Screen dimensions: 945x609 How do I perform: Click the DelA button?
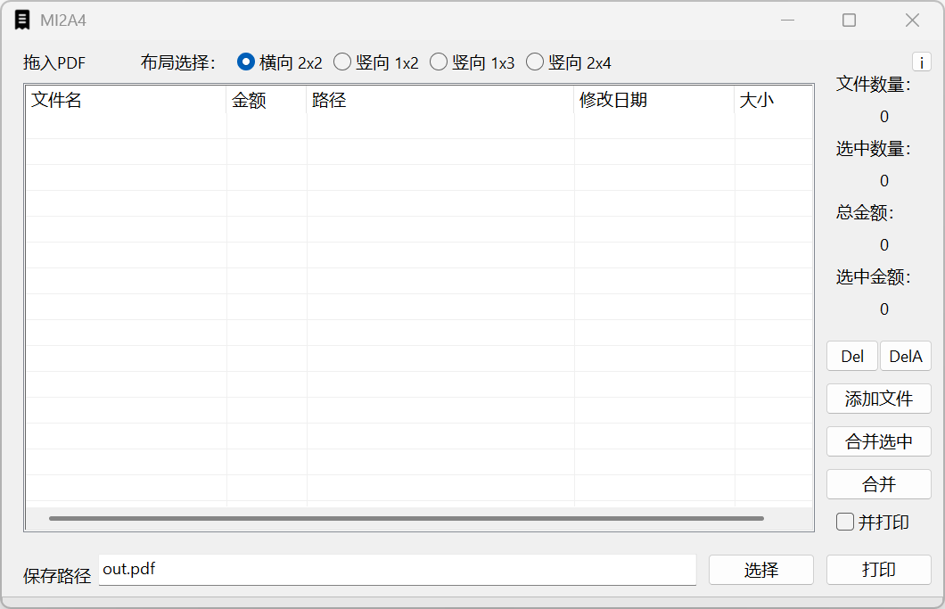(906, 356)
